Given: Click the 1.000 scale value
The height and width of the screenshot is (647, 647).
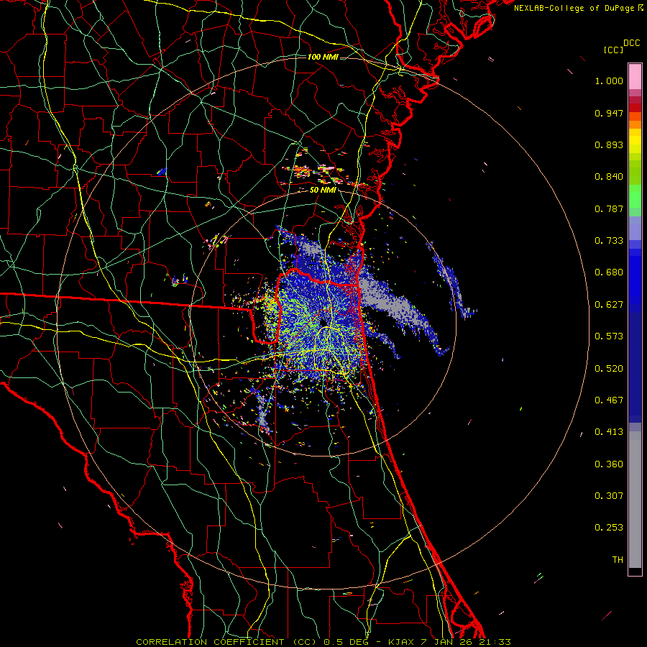Looking at the screenshot, I should click(x=609, y=81).
